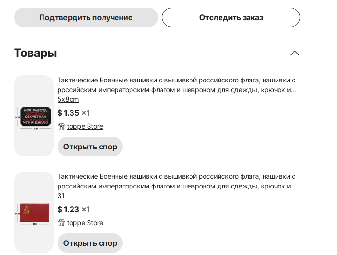Click the Подтвердить получение button
Screen dimensions: 337x255
click(86, 17)
